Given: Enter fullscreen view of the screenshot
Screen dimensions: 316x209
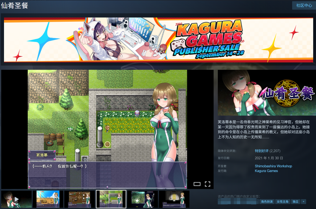Looking at the screenshot, I should coord(208,184).
